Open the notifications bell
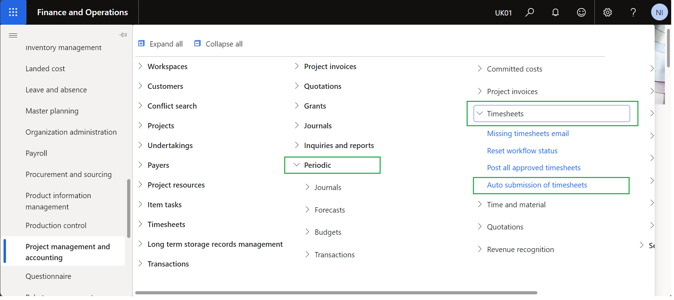 pos(555,12)
